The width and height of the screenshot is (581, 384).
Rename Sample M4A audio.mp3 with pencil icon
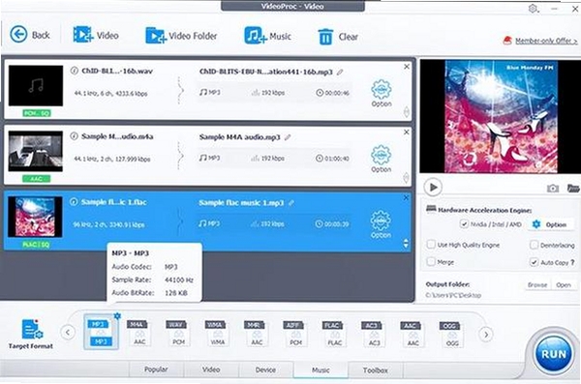tap(288, 137)
